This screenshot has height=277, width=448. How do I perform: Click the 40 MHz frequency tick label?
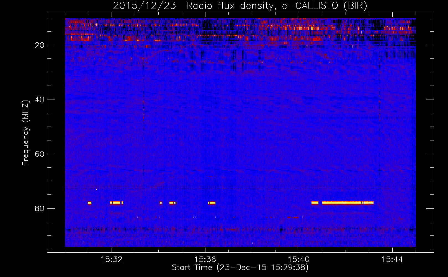(40, 99)
